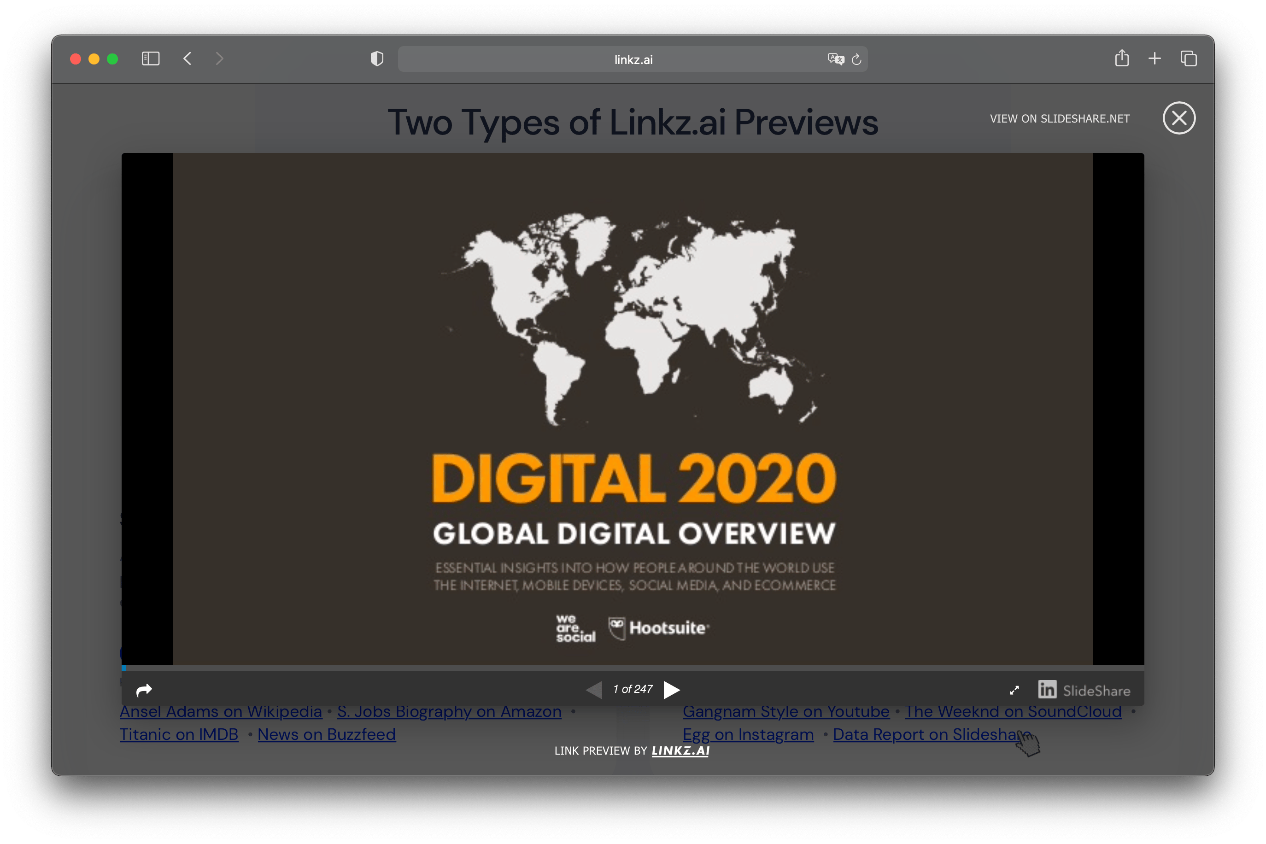Click the '1 of 247' slide counter
1266x844 pixels.
pyautogui.click(x=633, y=690)
